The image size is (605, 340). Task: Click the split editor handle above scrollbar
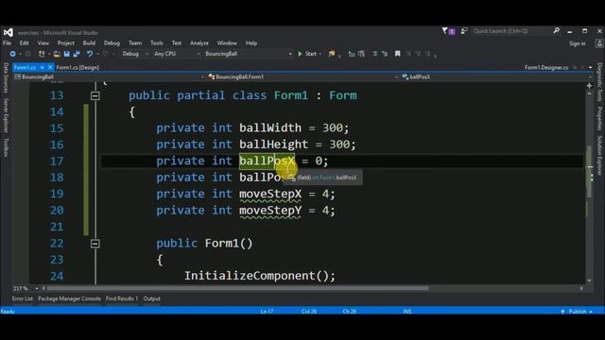(589, 86)
